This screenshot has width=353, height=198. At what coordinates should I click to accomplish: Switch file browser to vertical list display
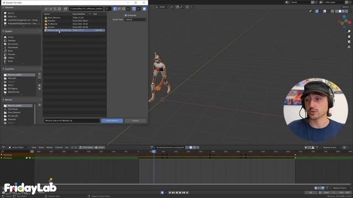[115, 9]
